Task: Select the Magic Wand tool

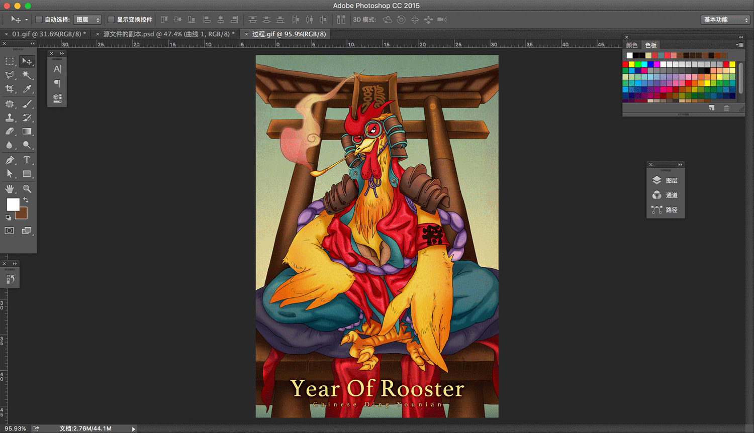Action: [27, 75]
